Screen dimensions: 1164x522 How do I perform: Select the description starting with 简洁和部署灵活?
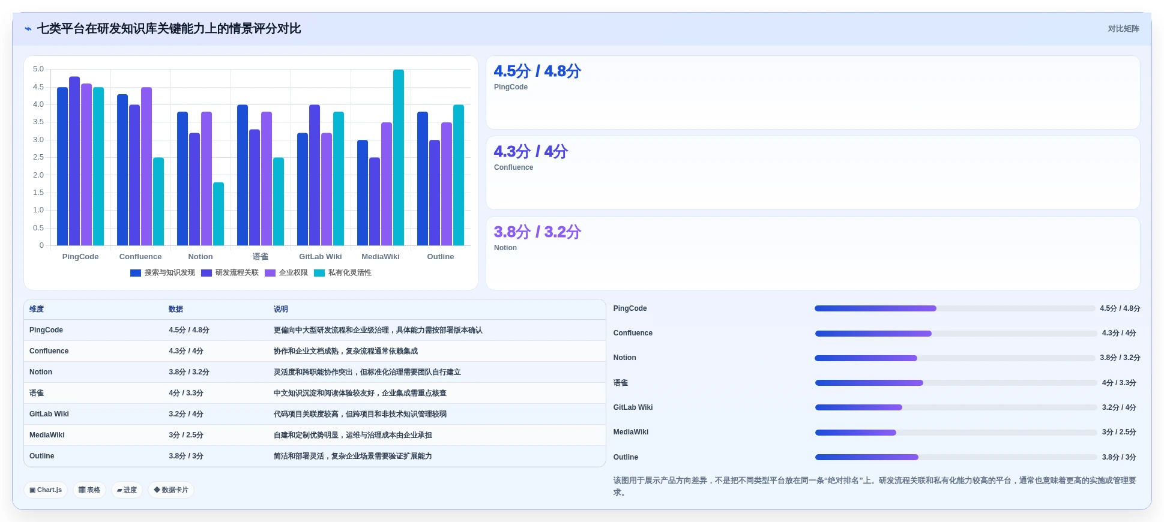coord(353,456)
